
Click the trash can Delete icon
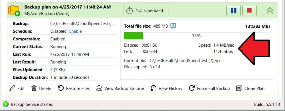(x=34, y=88)
